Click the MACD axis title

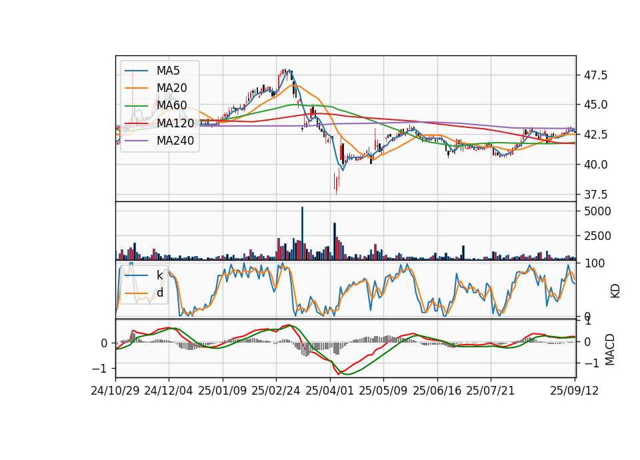coord(609,349)
